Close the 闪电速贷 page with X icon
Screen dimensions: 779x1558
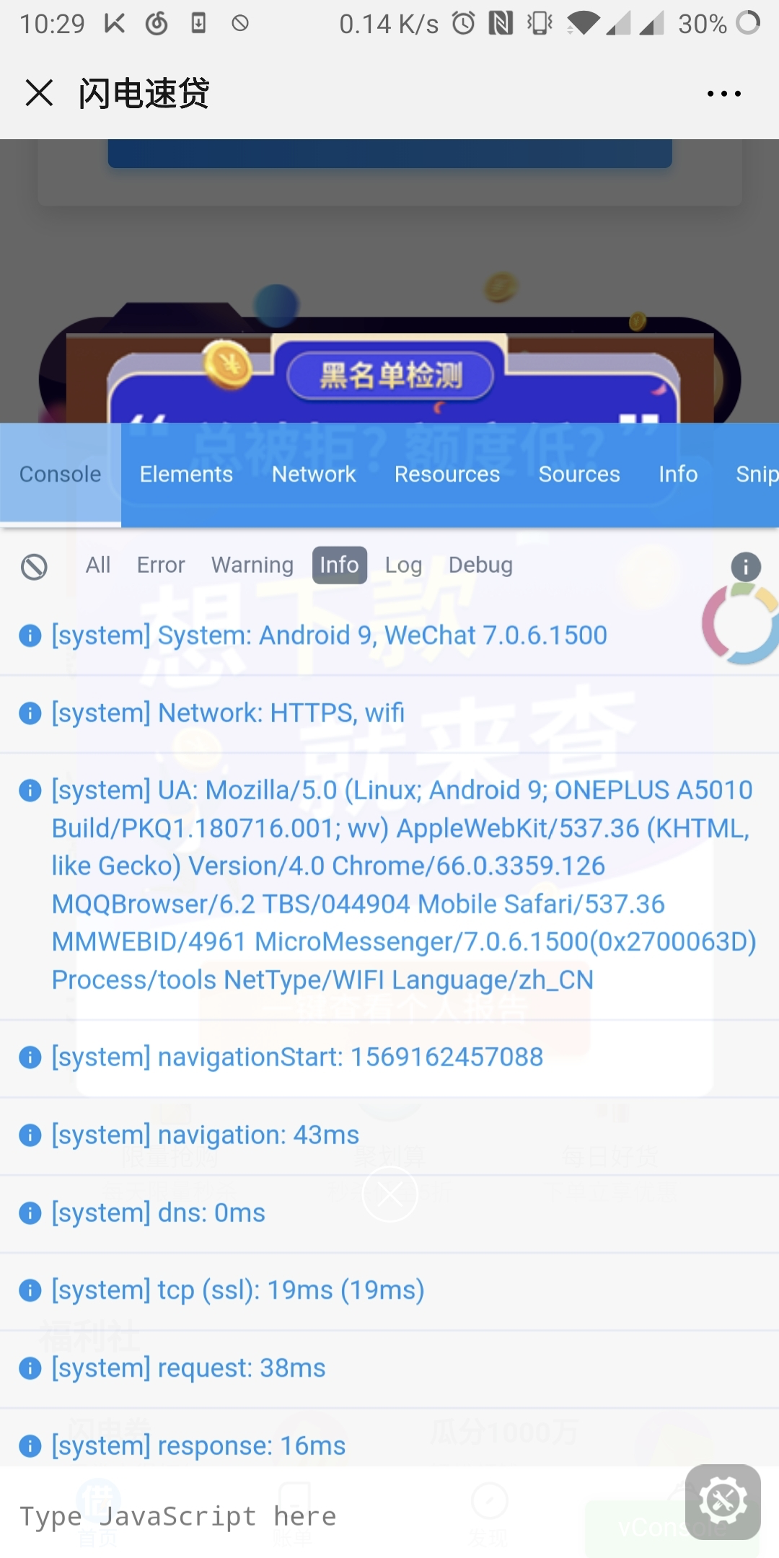point(39,93)
